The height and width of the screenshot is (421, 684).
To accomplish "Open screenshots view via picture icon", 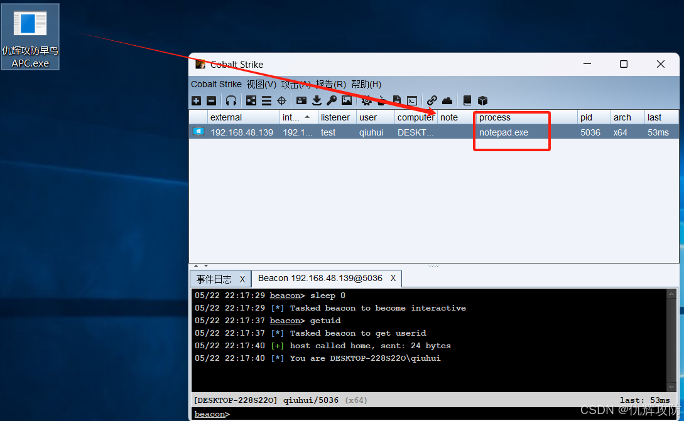I will (x=347, y=100).
